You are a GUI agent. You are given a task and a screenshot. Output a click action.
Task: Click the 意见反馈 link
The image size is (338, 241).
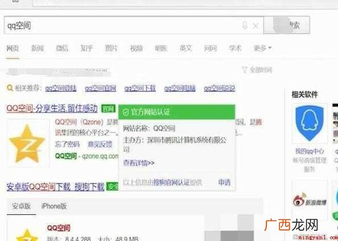coord(100,144)
